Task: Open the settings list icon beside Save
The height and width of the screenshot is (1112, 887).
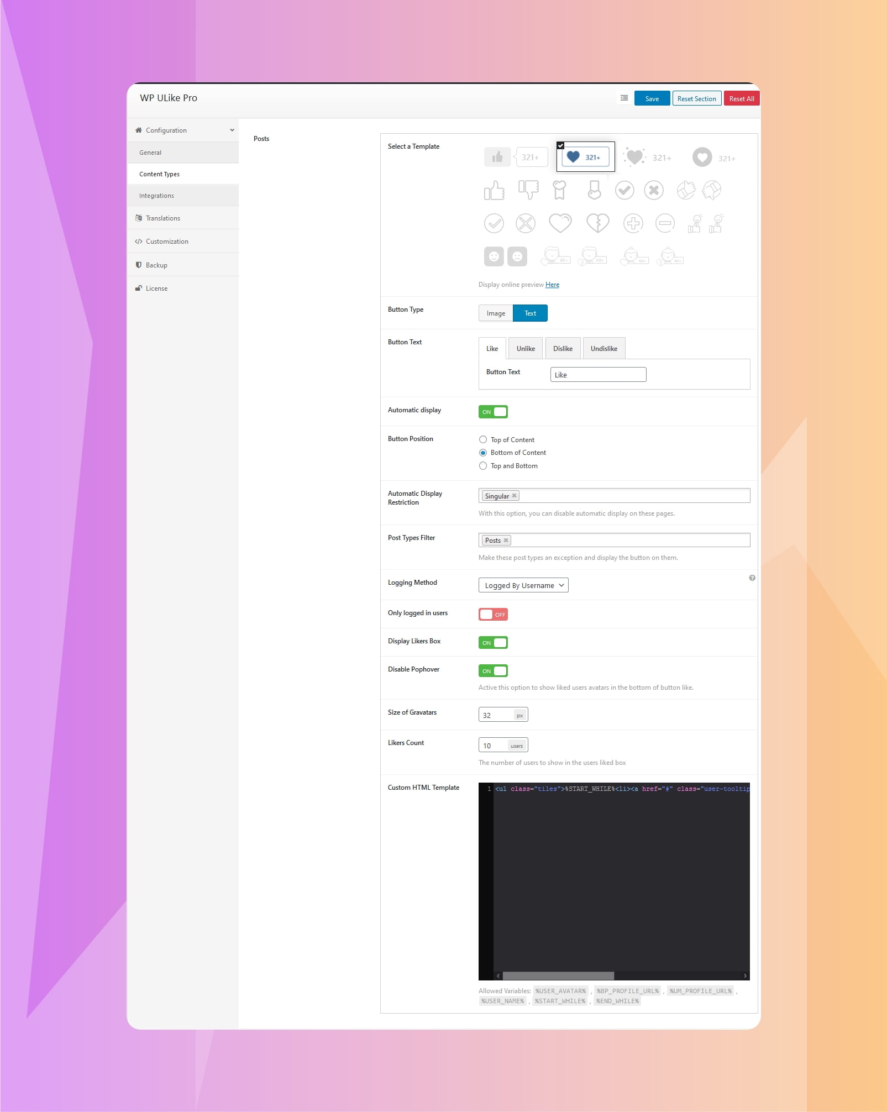Action: pos(623,98)
